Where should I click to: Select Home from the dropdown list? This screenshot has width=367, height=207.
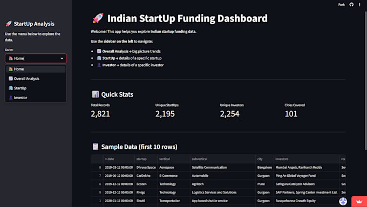click(36, 69)
